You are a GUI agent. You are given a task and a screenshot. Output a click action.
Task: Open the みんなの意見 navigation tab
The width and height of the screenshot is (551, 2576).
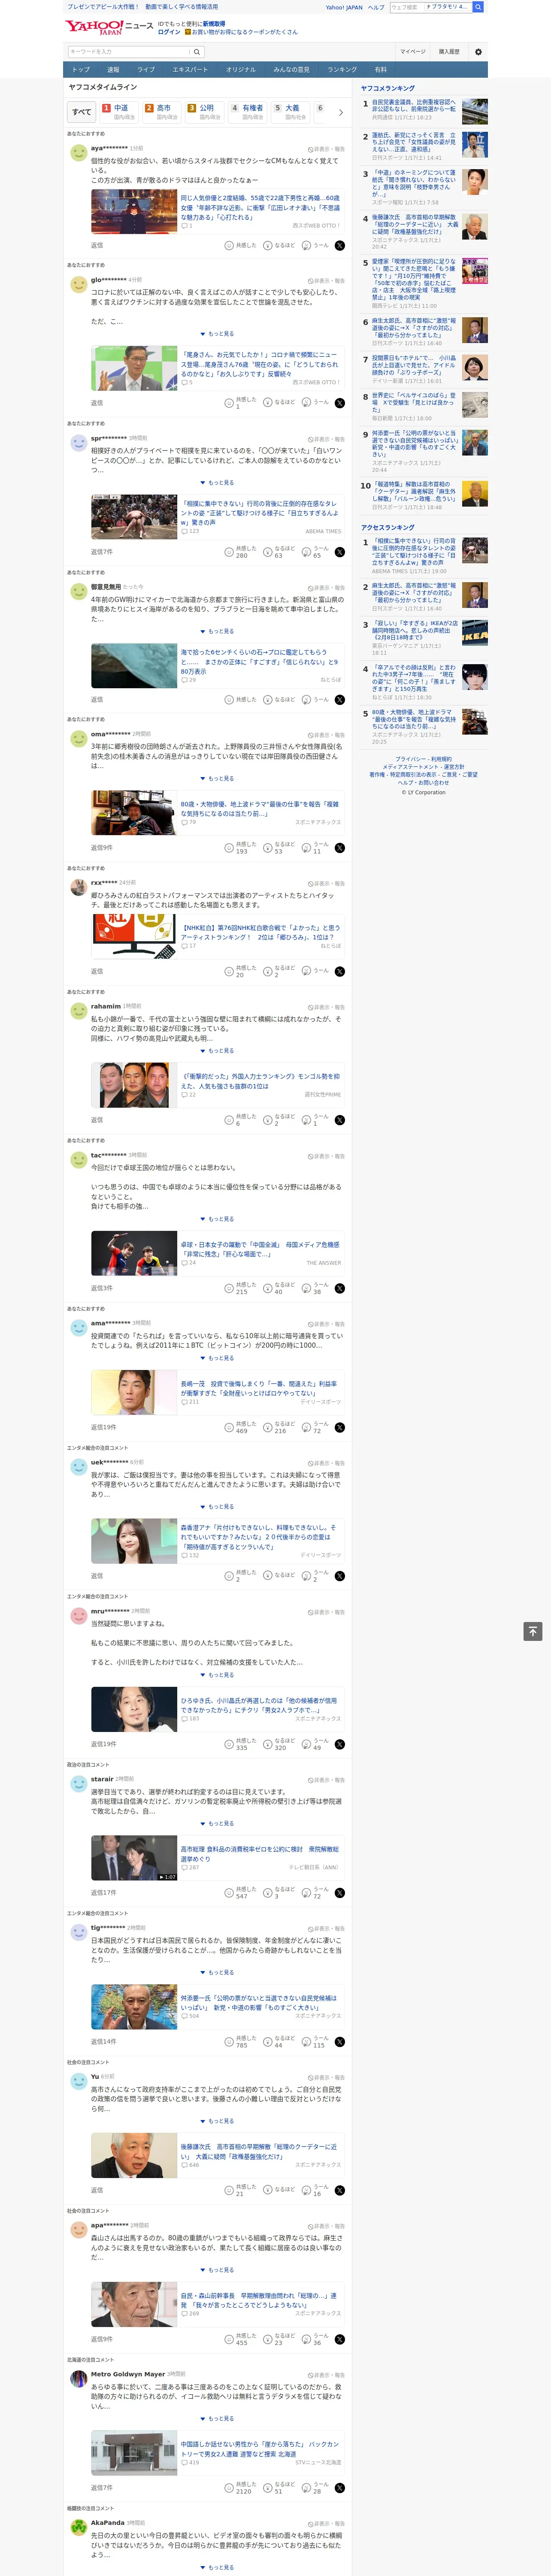[291, 70]
